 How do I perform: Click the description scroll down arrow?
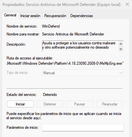(121, 49)
